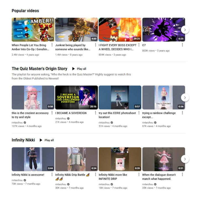This screenshot has height=199, width=199.
Task: Open I BECAME A SOVEREIGN thumbnail
Action: 77,98
